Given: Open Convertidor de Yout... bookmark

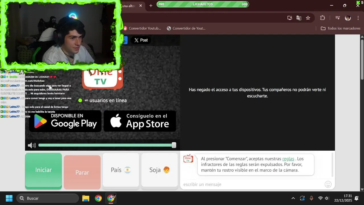Looking at the screenshot, I should point(186,28).
